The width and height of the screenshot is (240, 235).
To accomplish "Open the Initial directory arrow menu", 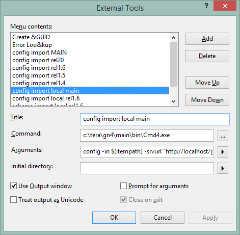I will point(223,168).
